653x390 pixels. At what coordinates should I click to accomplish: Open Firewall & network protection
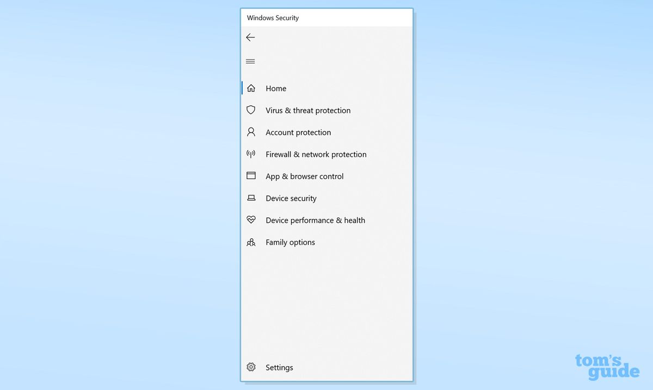pos(316,154)
